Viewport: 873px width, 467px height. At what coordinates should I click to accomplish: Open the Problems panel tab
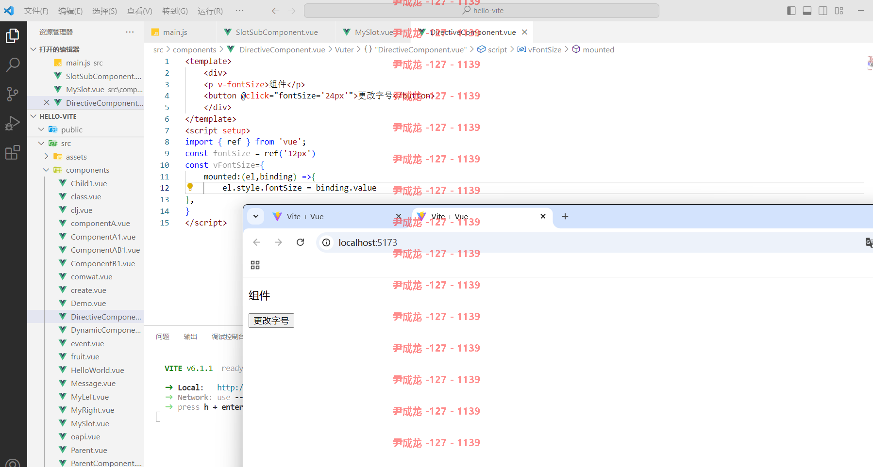pos(163,337)
